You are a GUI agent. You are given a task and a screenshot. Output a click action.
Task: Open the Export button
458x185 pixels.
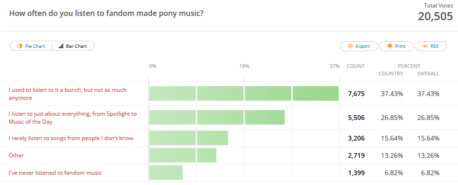click(359, 46)
